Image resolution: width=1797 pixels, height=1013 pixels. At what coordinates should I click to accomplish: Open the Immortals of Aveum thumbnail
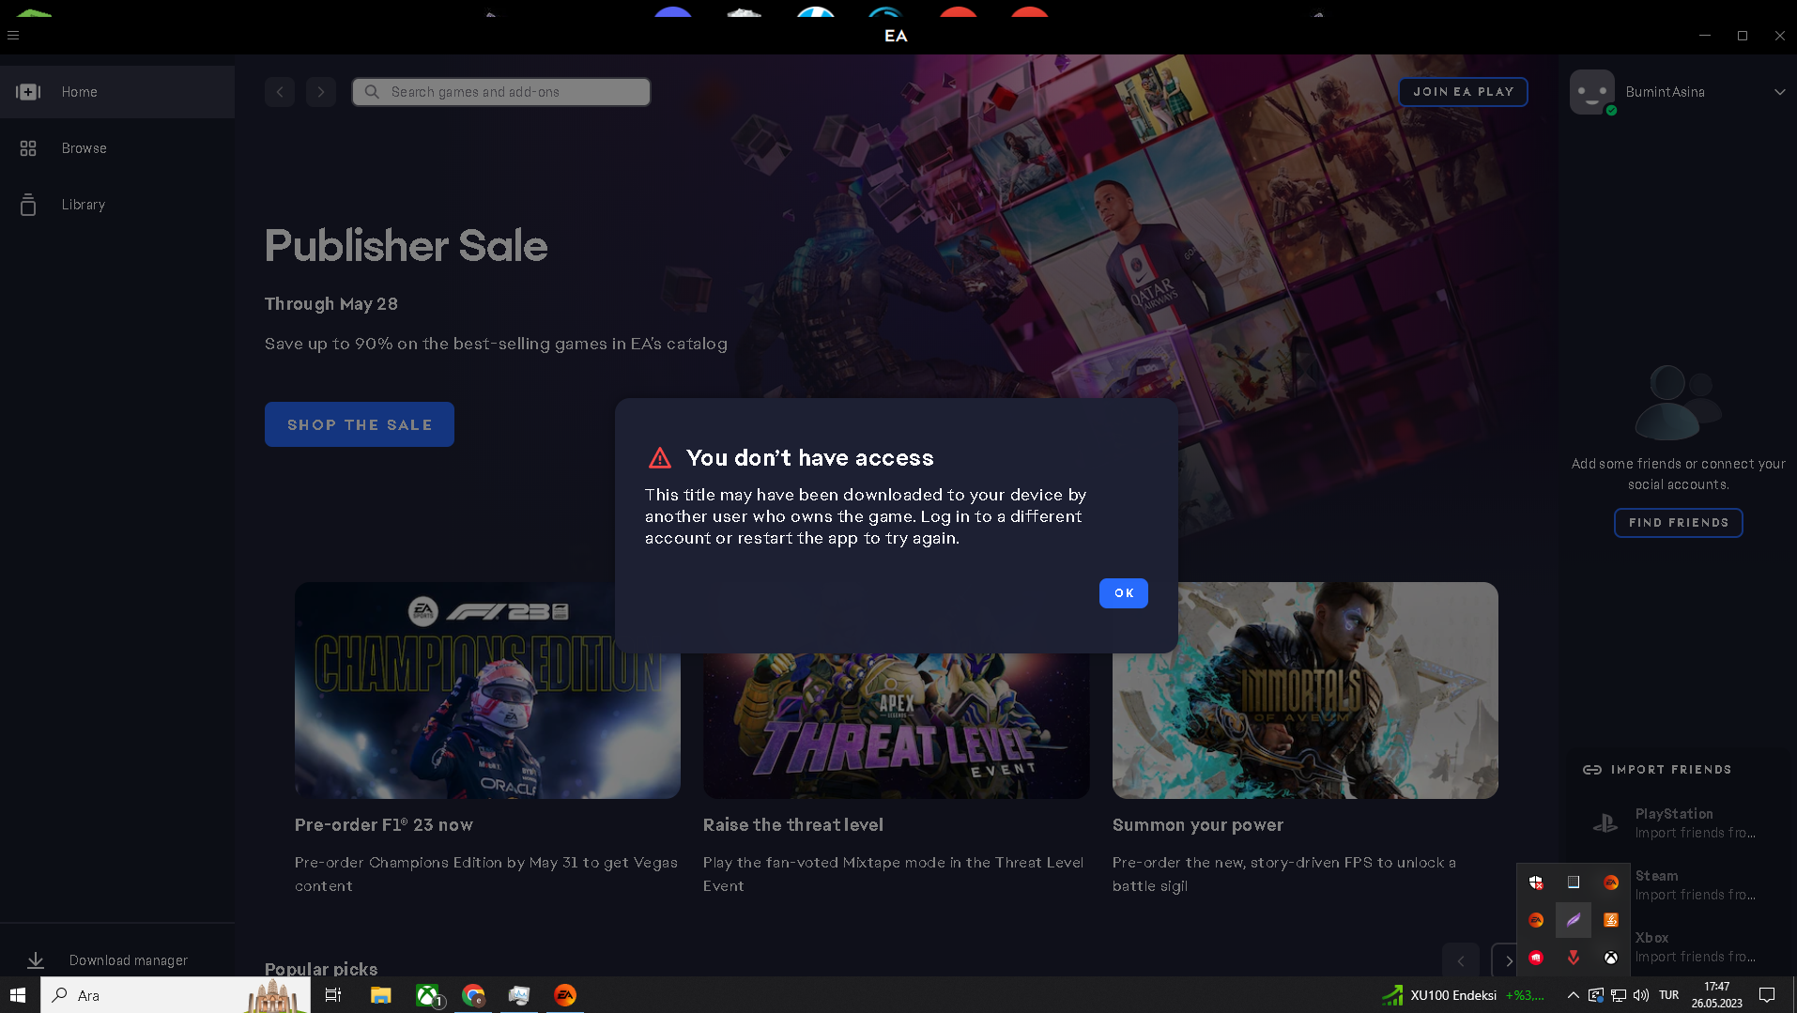coord(1305,690)
